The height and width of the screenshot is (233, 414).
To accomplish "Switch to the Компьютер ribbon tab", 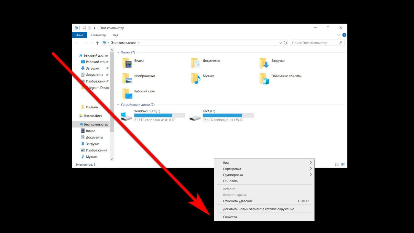I will click(98, 35).
